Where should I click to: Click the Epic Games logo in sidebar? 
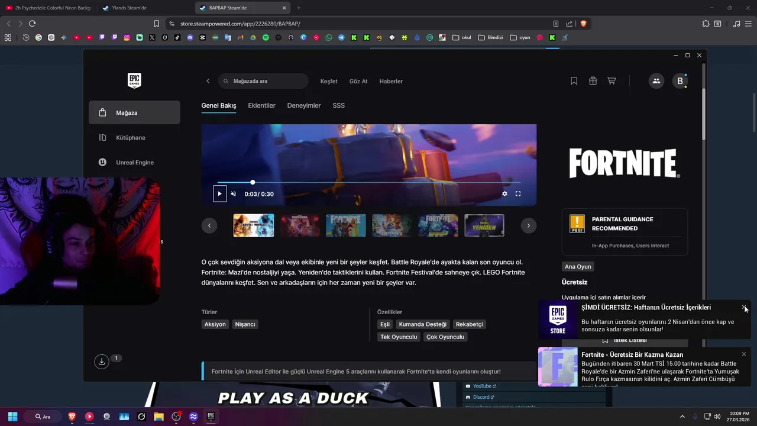tap(134, 81)
